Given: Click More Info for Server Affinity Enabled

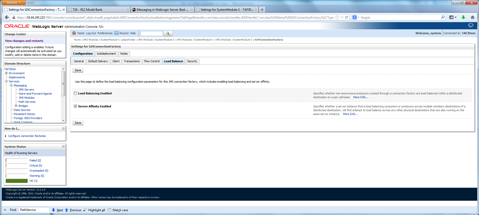Looking at the screenshot, I should pos(350,114).
